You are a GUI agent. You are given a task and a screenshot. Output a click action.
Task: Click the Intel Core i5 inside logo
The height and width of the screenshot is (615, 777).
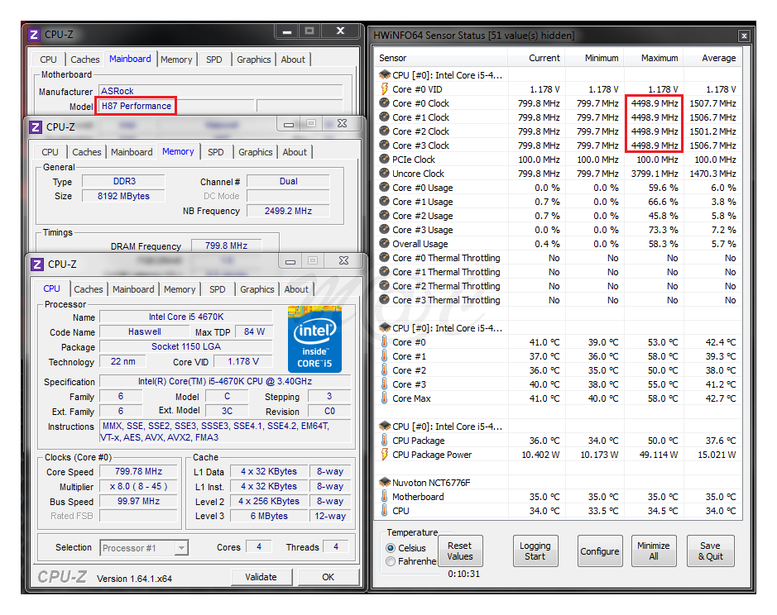click(x=314, y=339)
